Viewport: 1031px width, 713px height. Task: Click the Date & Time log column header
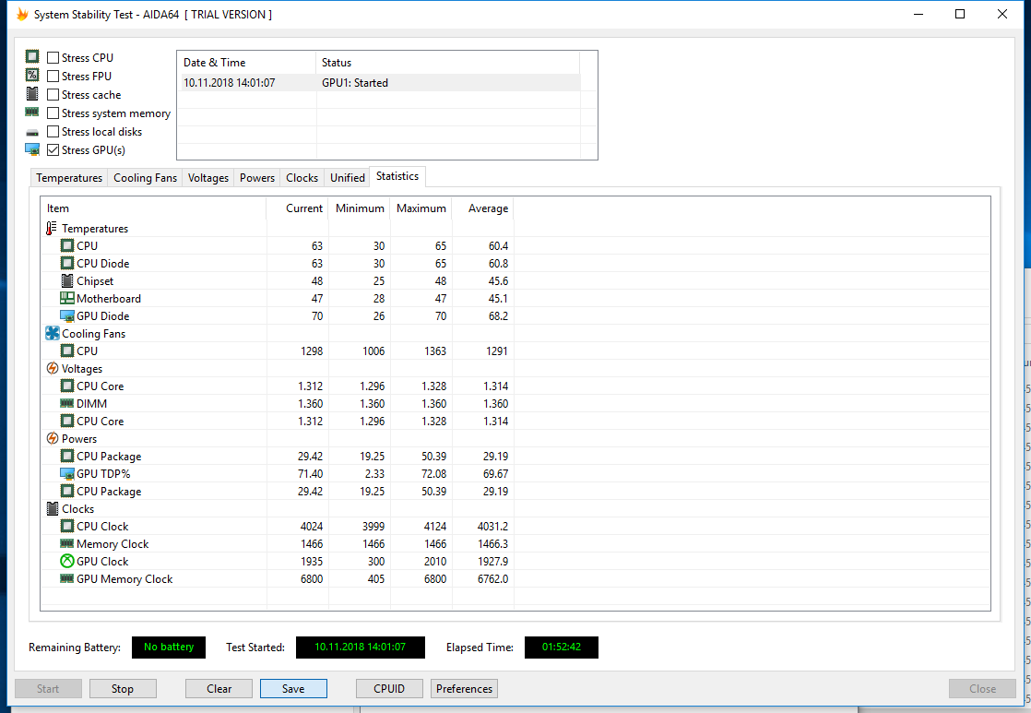tap(246, 63)
